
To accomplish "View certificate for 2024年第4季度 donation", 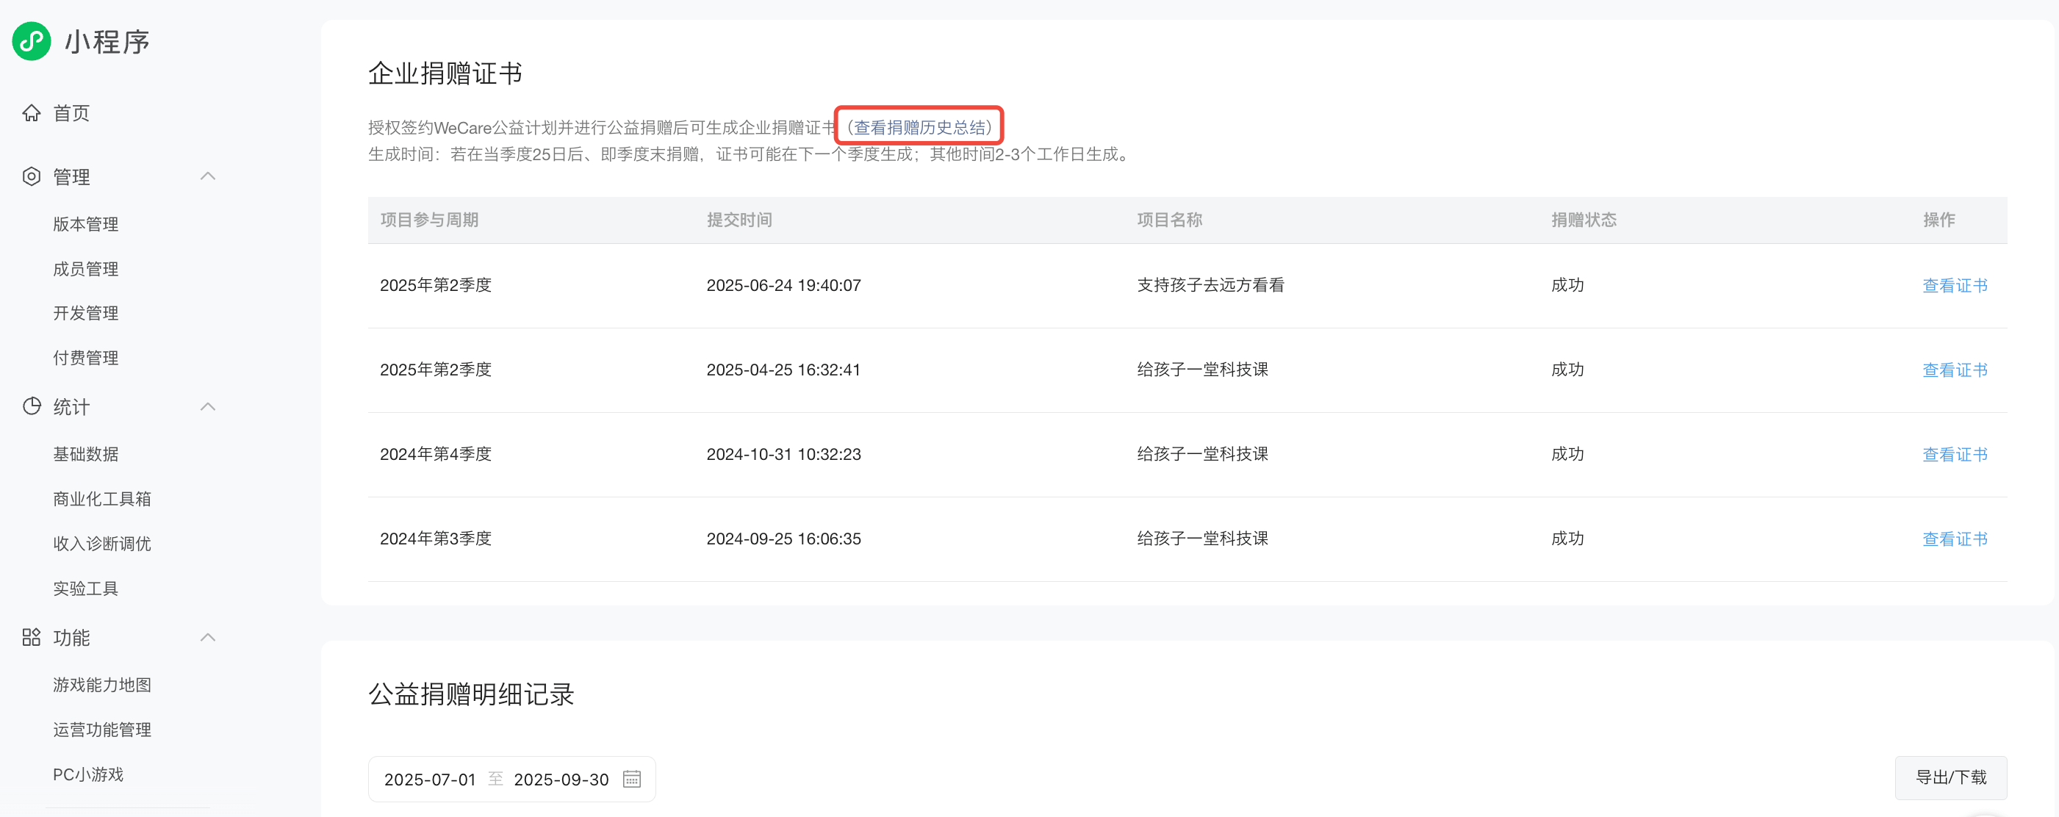I will 1955,454.
